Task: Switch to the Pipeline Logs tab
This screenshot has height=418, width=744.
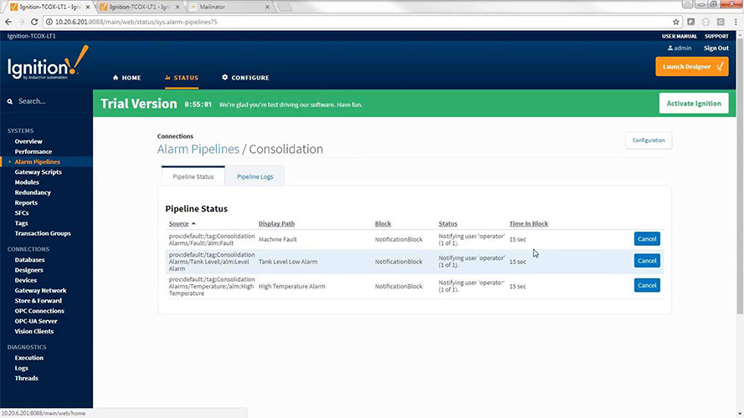Action: tap(254, 176)
